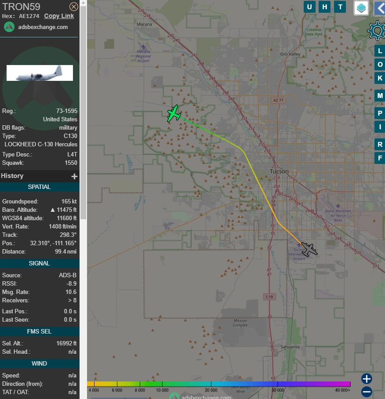The image size is (385, 399).
Task: Click the Marana Regional Airport icon
Action: click(x=143, y=47)
